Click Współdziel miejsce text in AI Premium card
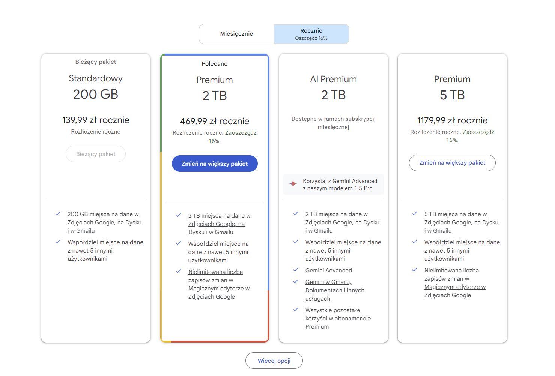The height and width of the screenshot is (376, 555). (x=343, y=250)
